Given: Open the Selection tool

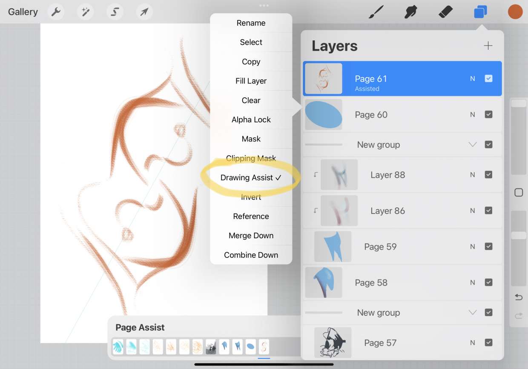Looking at the screenshot, I should pyautogui.click(x=115, y=12).
